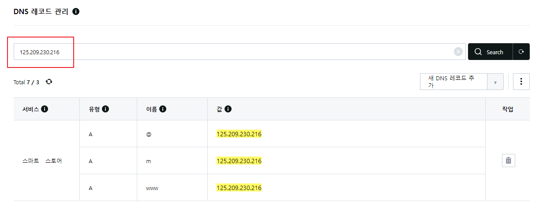This screenshot has width=543, height=213.
Task: Click info icon next to DNS 레코드 관리 title
Action: click(76, 11)
